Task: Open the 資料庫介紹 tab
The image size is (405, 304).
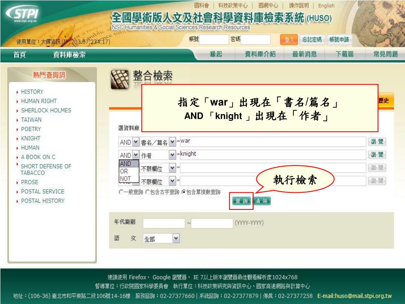Action: [x=260, y=54]
